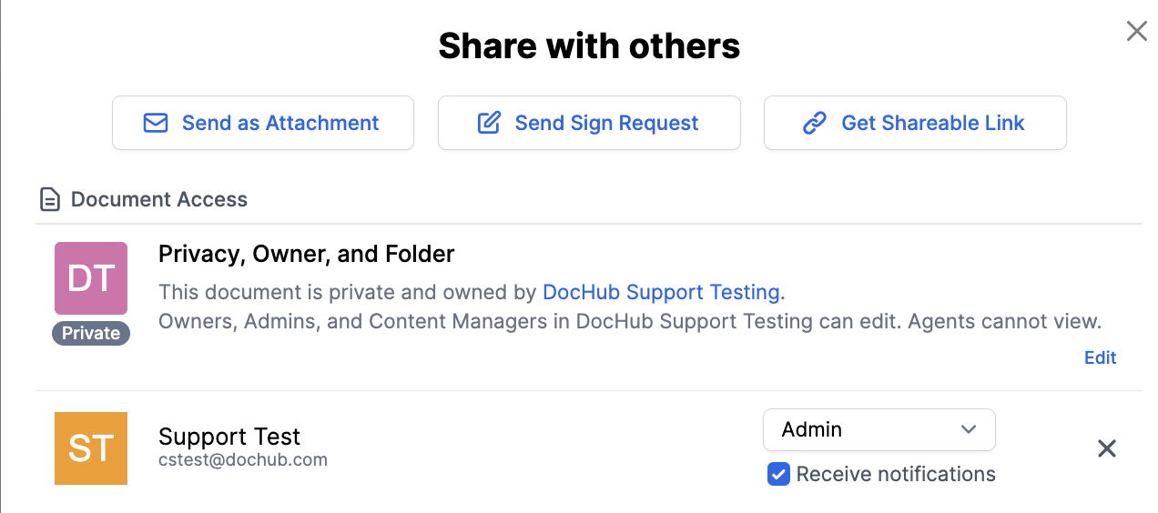Click the orange ST avatar for Support Test
Viewport: 1158px width, 513px height.
91,448
